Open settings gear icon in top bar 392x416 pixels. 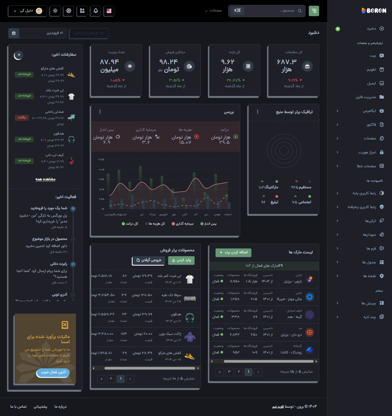pyautogui.click(x=69, y=11)
